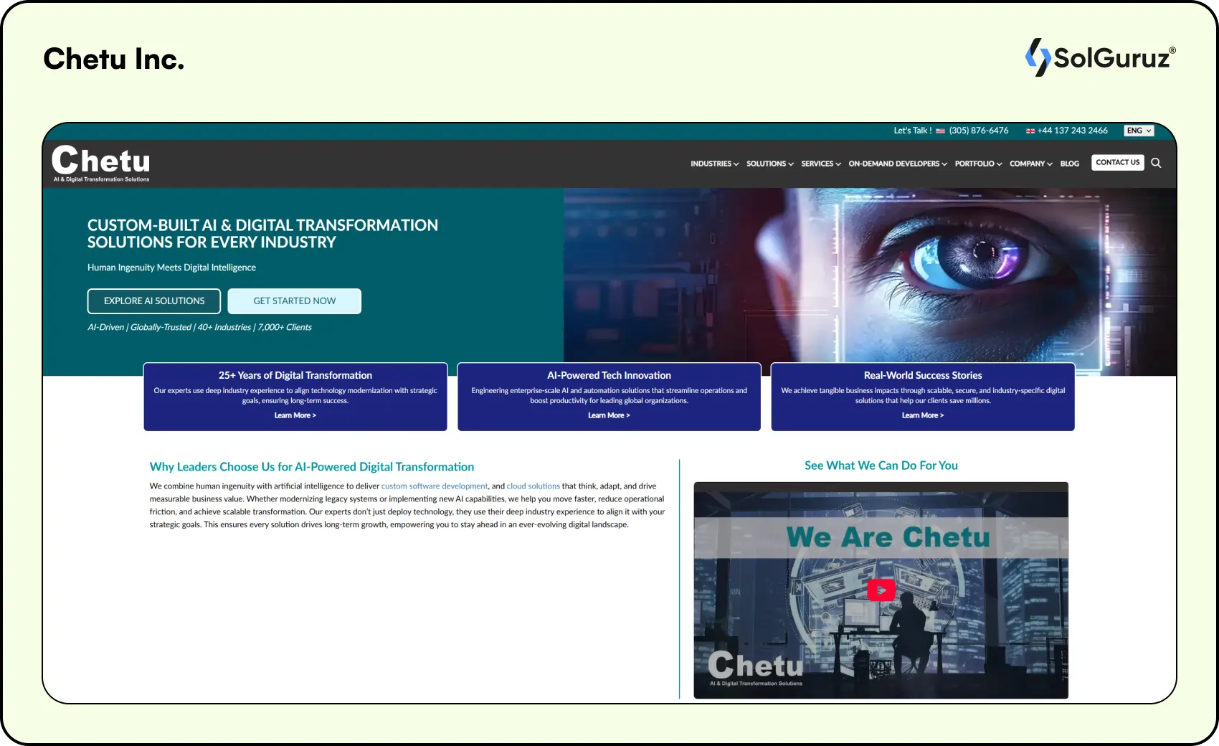Open the ENG language selector
Viewport: 1219px width, 746px height.
pyautogui.click(x=1139, y=131)
